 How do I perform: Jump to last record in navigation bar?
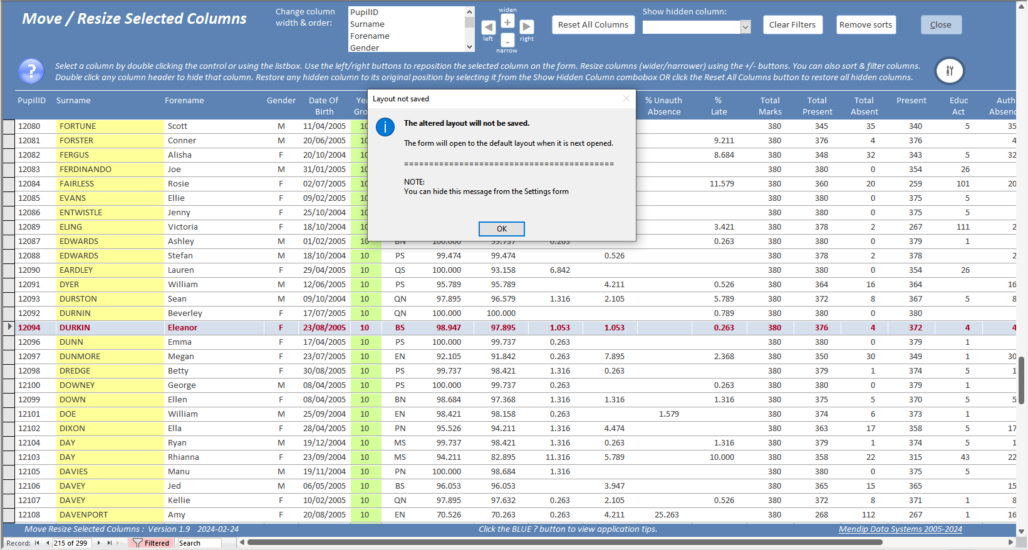(x=110, y=543)
